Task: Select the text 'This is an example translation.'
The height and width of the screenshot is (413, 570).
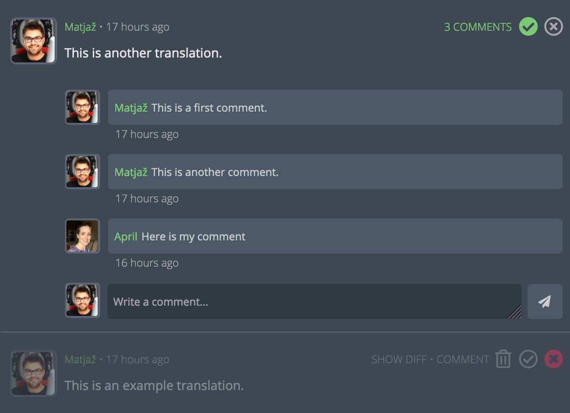Action: click(154, 386)
